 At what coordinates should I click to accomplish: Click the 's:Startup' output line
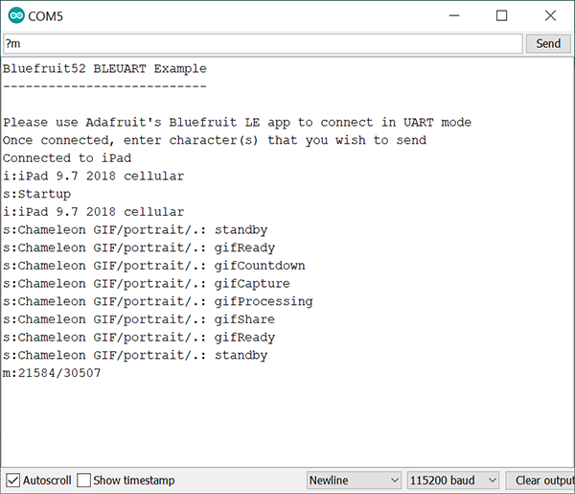pos(36,194)
